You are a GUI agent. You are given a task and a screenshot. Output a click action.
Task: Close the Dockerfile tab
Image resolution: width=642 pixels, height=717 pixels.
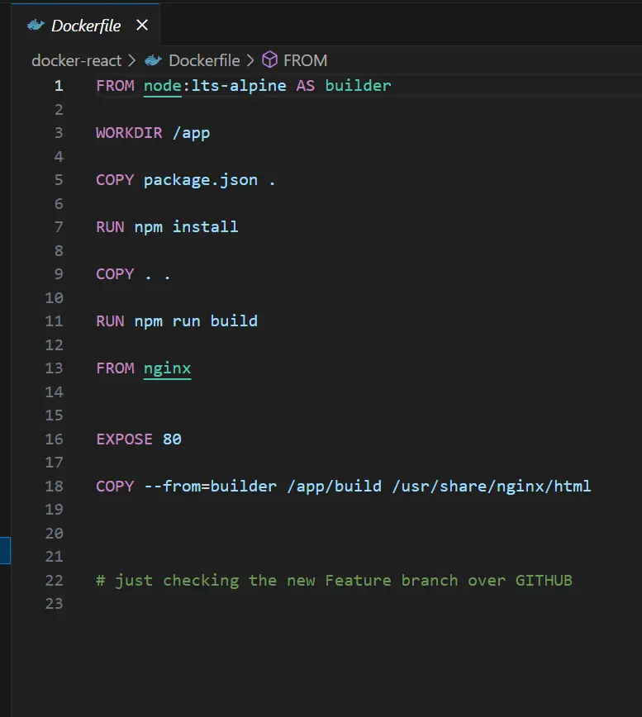pyautogui.click(x=142, y=25)
